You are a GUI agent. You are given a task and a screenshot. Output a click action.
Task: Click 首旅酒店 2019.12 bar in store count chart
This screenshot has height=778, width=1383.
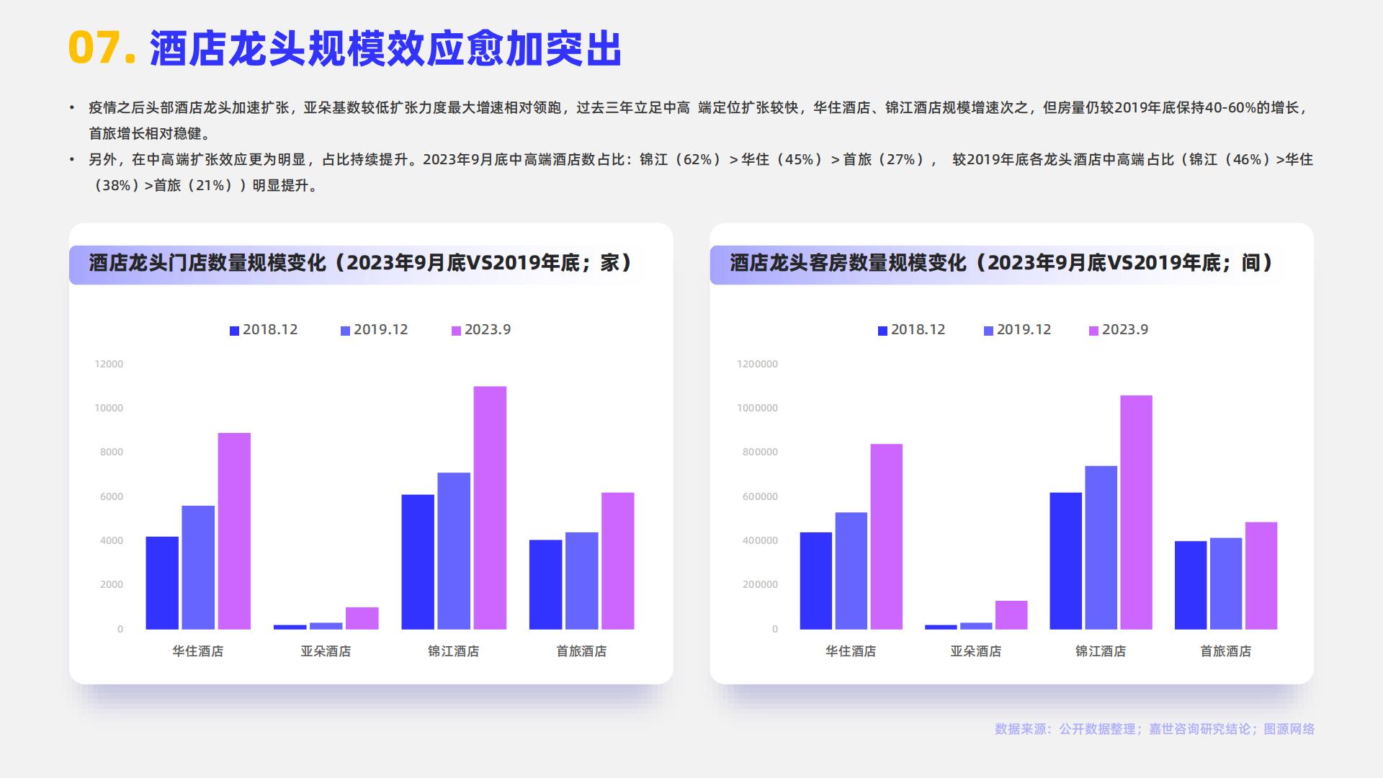(581, 581)
